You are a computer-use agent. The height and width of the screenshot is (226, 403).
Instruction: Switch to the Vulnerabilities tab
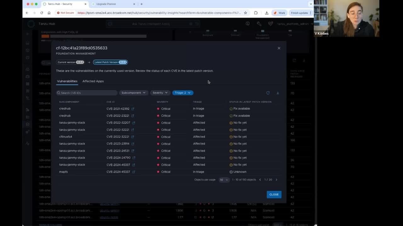click(67, 81)
